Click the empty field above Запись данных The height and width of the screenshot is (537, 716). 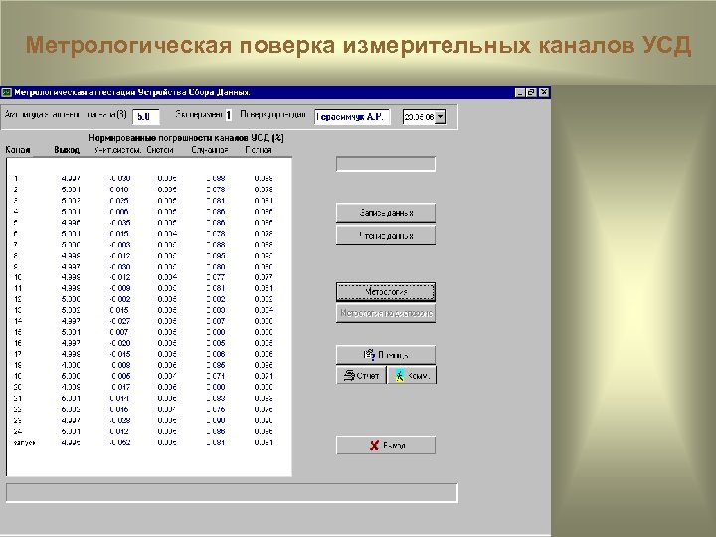(x=386, y=164)
